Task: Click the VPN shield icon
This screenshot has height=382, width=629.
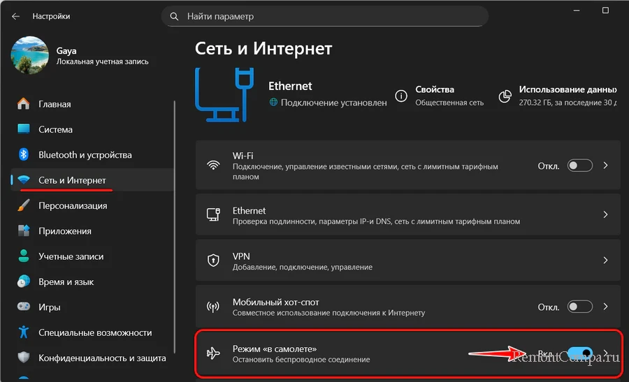Action: coord(213,260)
